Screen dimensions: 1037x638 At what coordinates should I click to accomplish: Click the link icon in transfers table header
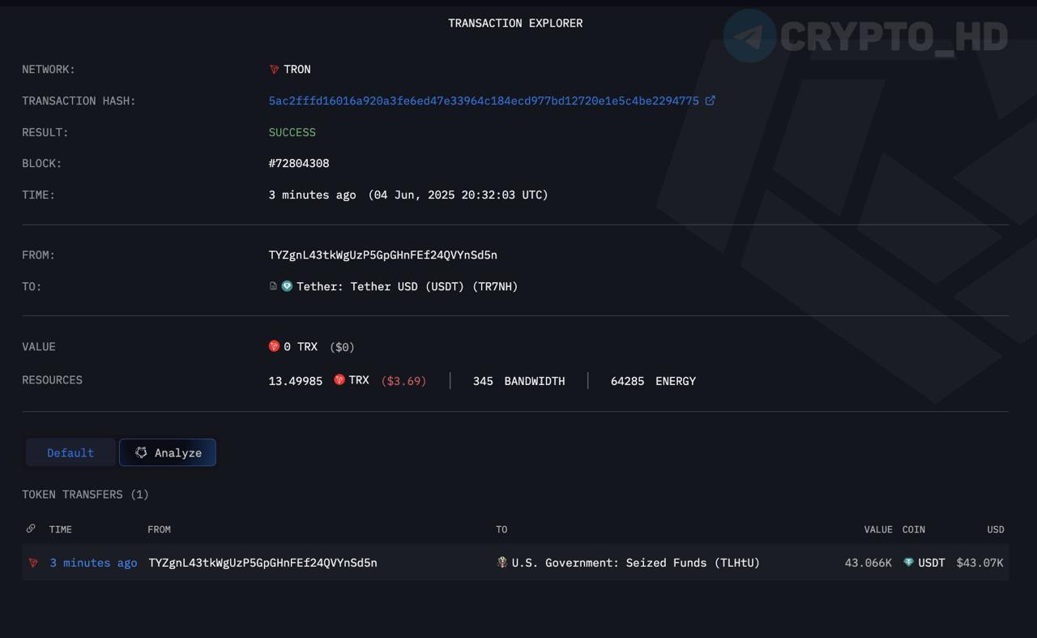pos(31,529)
